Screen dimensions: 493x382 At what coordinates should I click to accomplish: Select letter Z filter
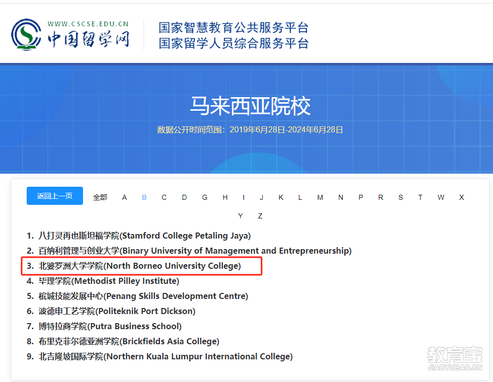click(261, 216)
